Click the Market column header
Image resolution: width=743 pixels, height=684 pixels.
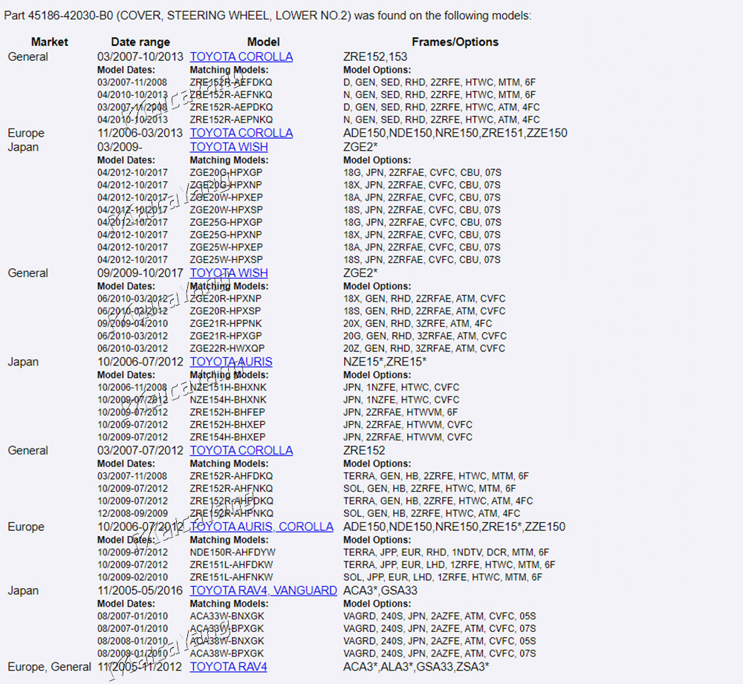coord(50,42)
